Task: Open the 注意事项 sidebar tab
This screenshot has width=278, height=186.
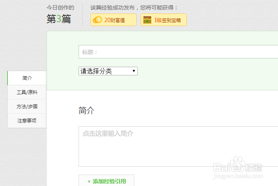Action: click(27, 120)
